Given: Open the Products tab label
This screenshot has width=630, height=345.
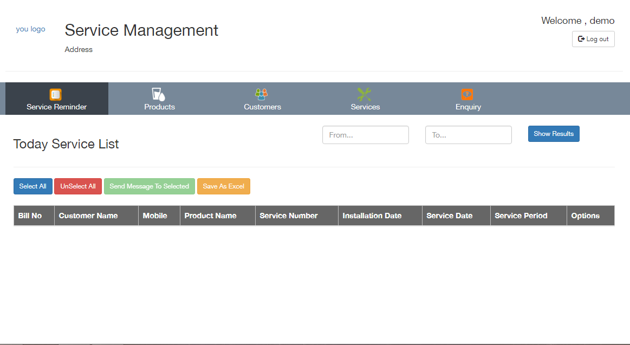Looking at the screenshot, I should [x=159, y=107].
